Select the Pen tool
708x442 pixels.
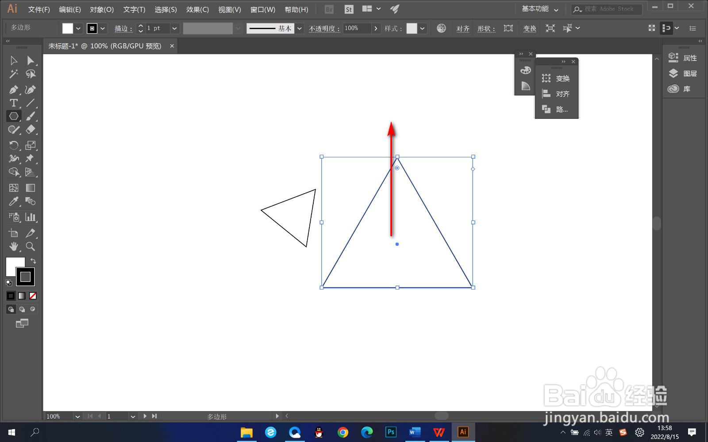pos(14,90)
